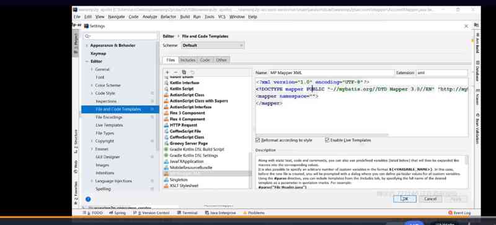Expand the Copyright node
Viewport: 496px width, 225px height.
pos(92,141)
